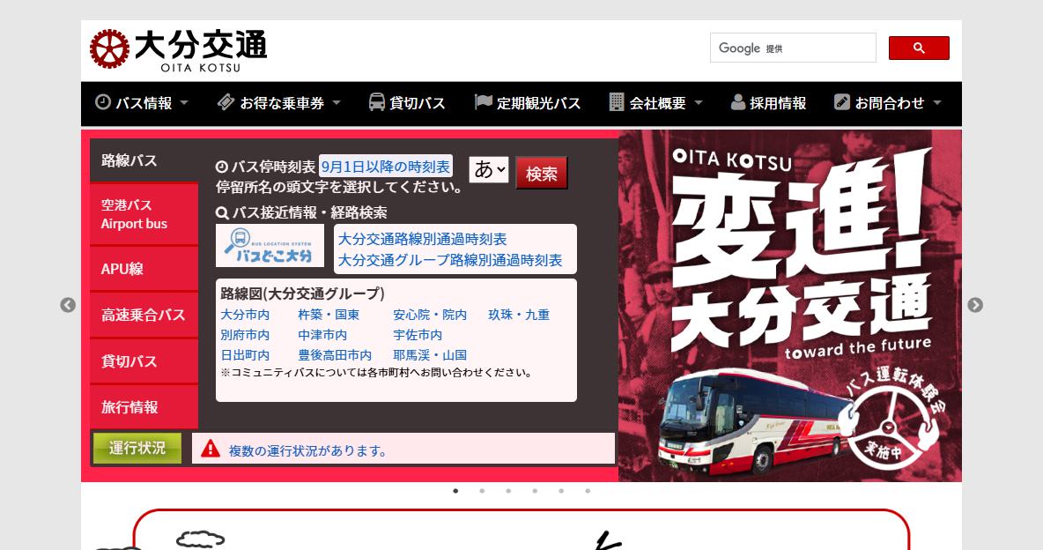The height and width of the screenshot is (550, 1043).
Task: Select the third carousel dot
Action: tap(508, 491)
